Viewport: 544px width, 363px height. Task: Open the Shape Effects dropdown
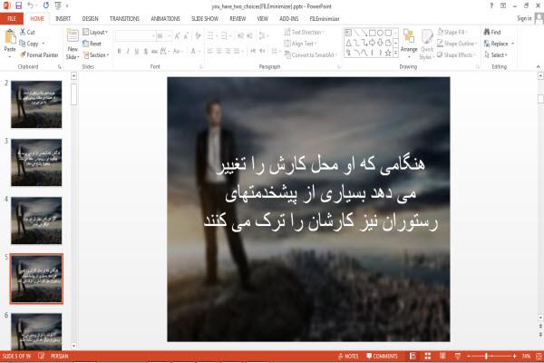click(x=456, y=54)
